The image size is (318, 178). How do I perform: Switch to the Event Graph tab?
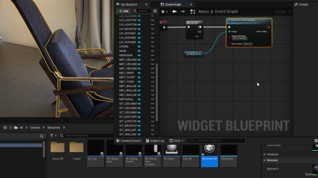173,4
